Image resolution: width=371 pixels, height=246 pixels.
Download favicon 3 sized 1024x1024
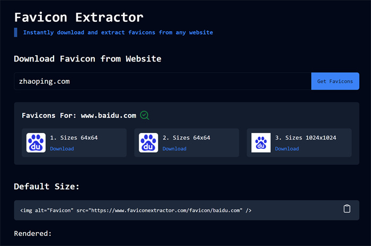click(x=287, y=148)
